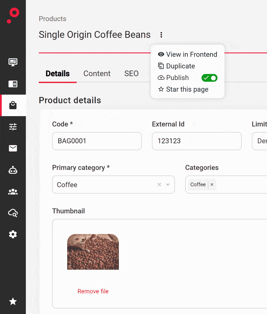
Task: Open the robot automation icon in sidebar
Action: click(x=13, y=170)
